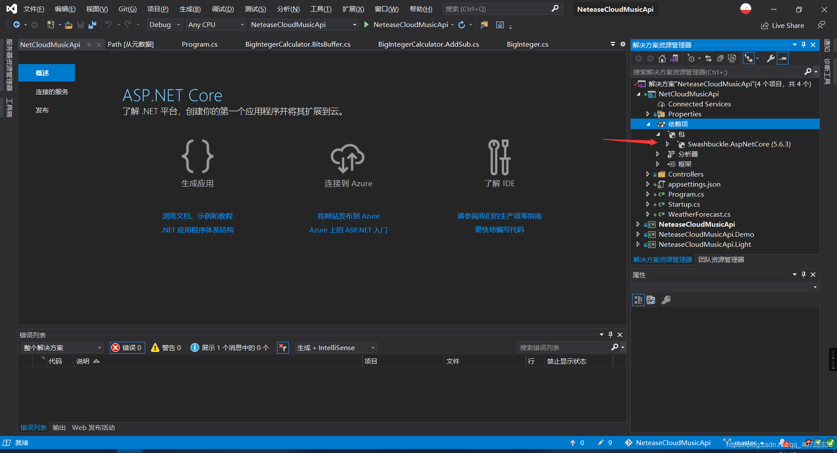Image resolution: width=837 pixels, height=453 pixels.
Task: Open the startup project NeteaseCloudMusicApi dropdown
Action: [304, 25]
